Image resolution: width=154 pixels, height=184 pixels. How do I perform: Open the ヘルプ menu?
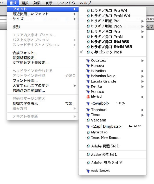[86, 3]
